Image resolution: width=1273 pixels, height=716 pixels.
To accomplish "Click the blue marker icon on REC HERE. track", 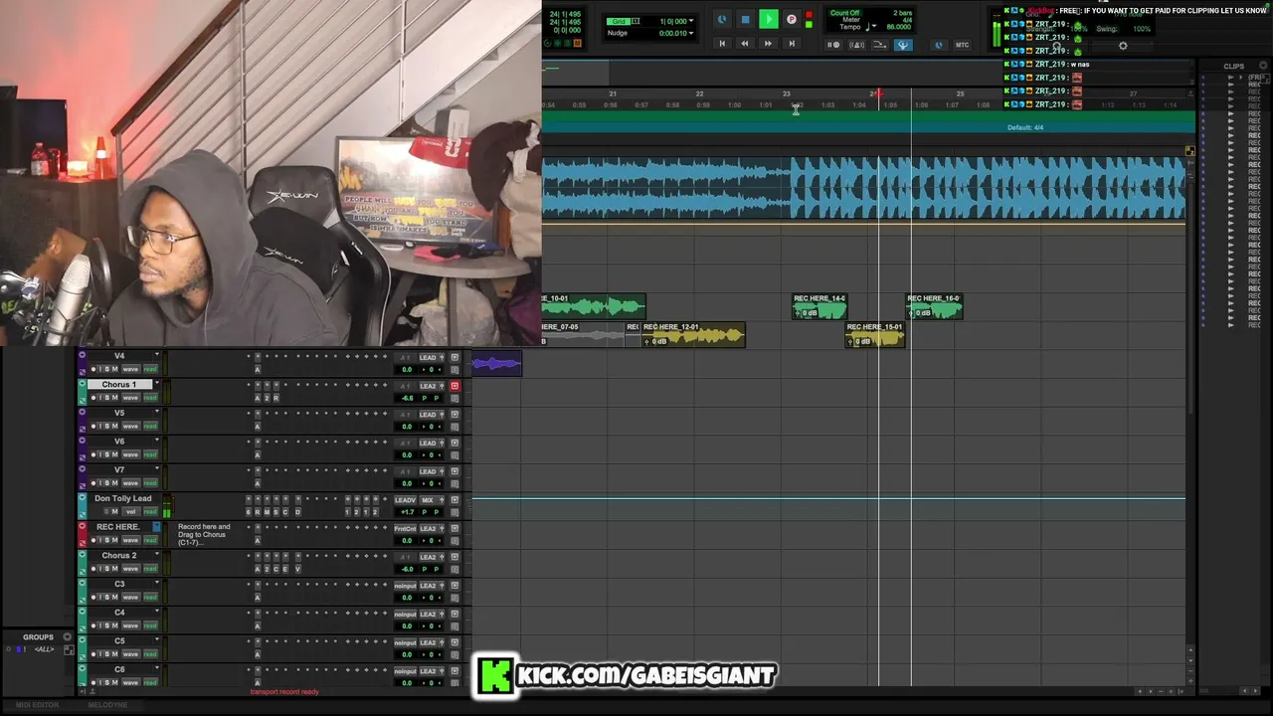I will click(x=156, y=527).
